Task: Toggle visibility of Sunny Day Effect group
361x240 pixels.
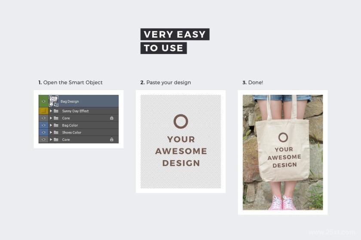Action: (x=43, y=111)
